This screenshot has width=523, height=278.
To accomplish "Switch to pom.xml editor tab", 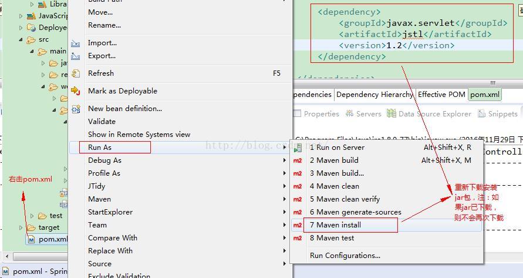I will [485, 95].
